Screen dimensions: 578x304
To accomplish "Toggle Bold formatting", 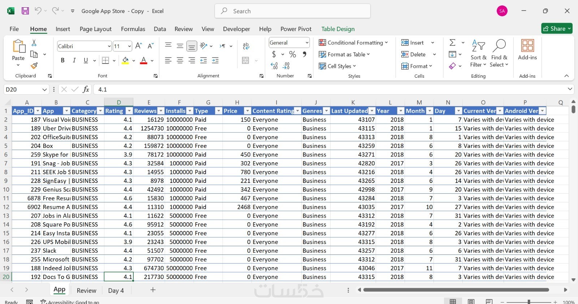I will [x=62, y=60].
